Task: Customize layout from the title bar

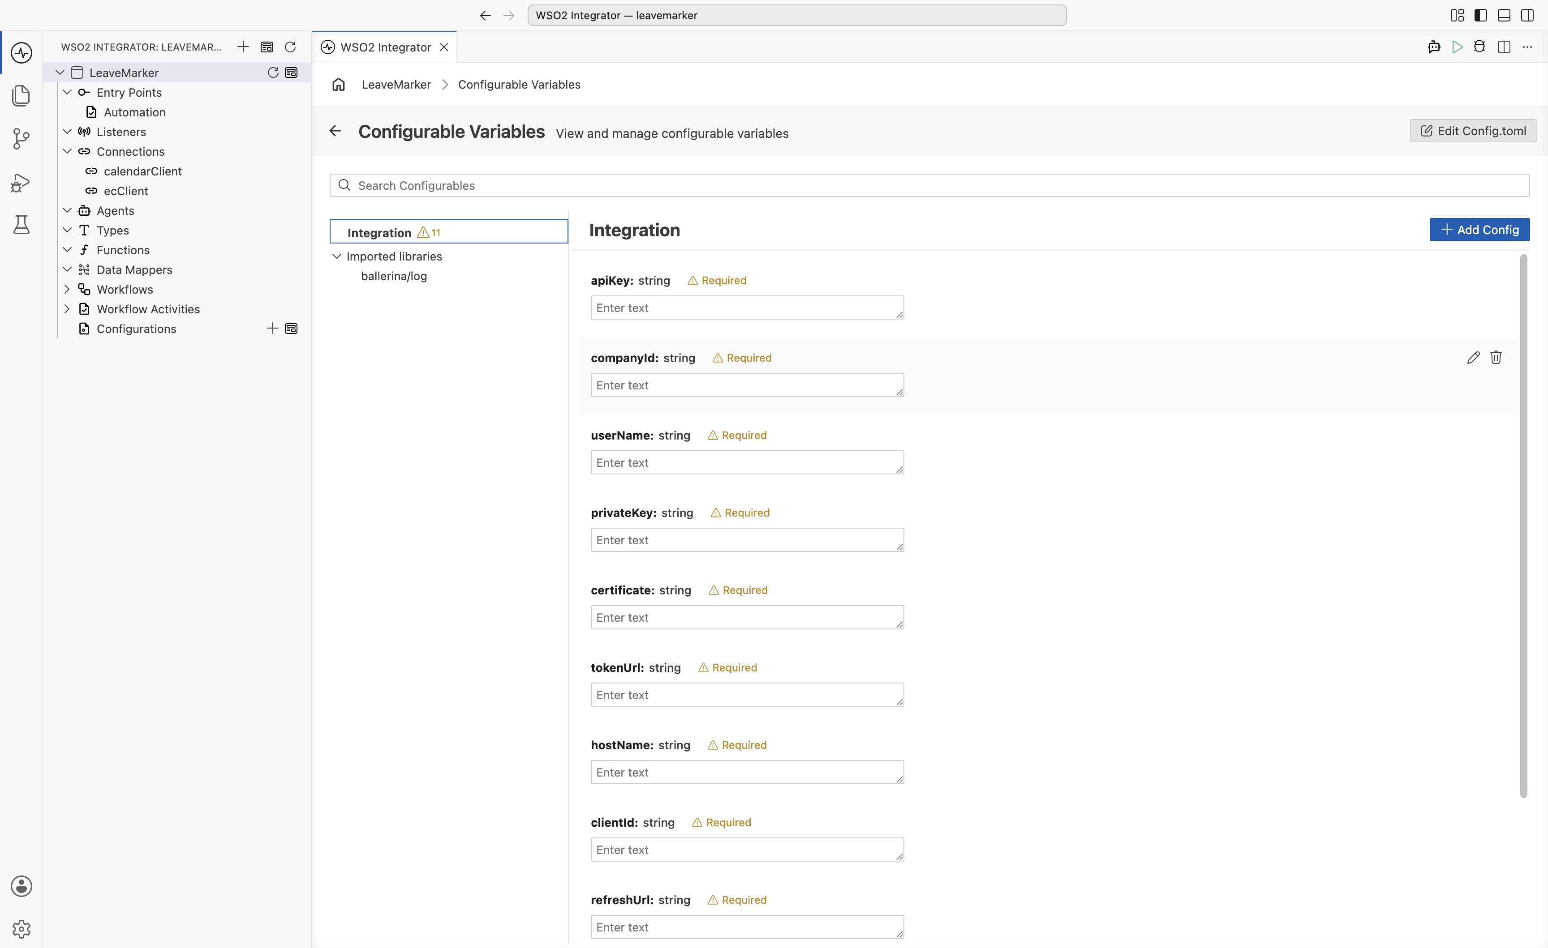Action: (x=1458, y=15)
